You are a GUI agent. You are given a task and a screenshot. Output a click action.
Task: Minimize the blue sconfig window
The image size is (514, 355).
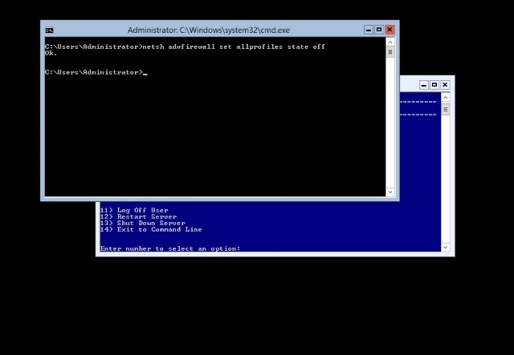click(424, 85)
